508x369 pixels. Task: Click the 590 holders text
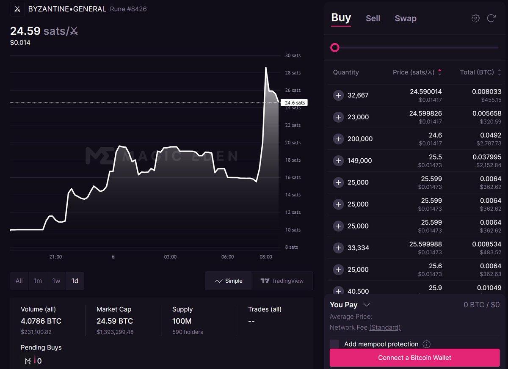tap(188, 332)
